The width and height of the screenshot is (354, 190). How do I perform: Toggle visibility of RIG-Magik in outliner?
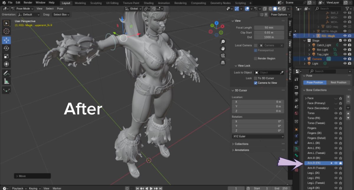345,36
